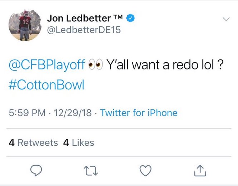Tap the retweet arrows icon
Viewport: 238px width, 186px height.
91,171
